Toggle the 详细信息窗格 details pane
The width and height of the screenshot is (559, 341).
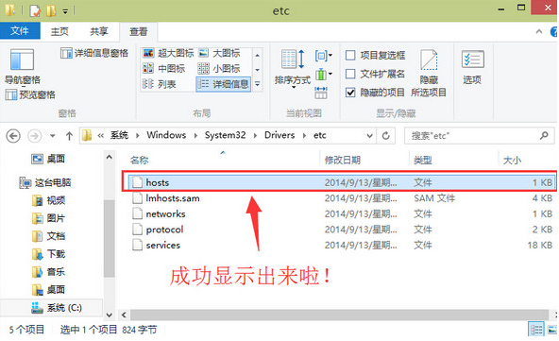point(94,53)
